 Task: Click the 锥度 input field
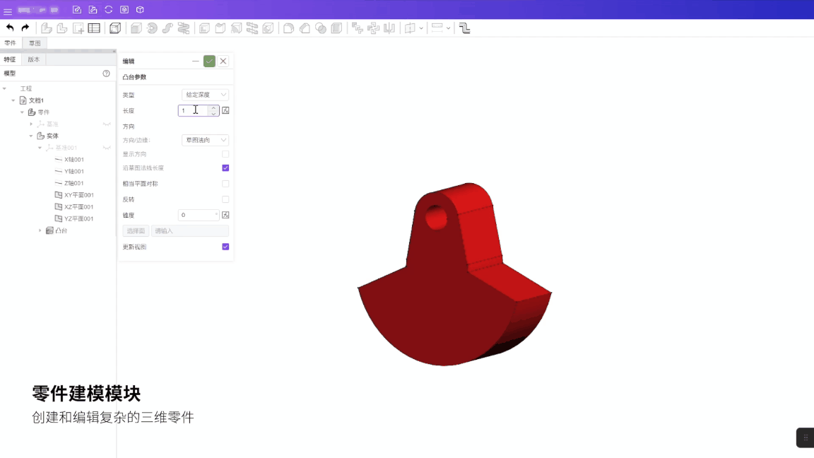[x=198, y=215]
